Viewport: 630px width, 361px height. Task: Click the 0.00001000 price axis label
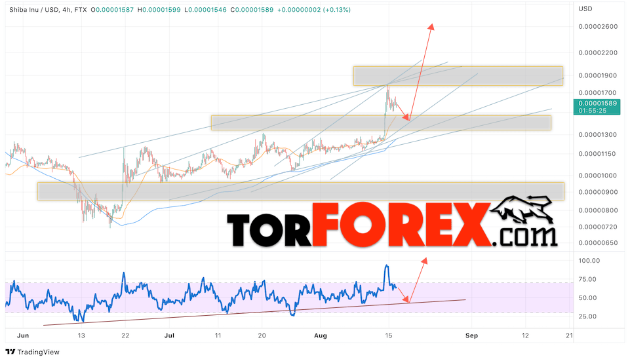point(598,176)
